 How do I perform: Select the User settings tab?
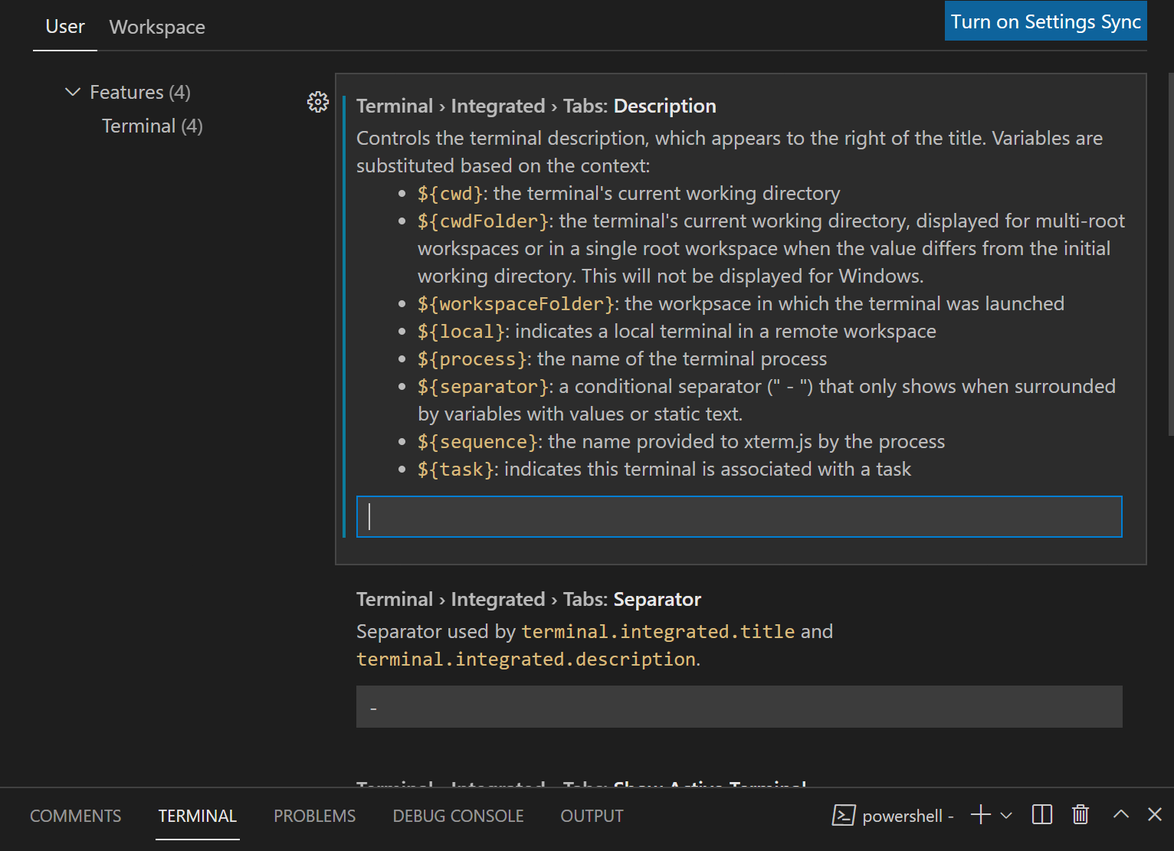point(65,27)
